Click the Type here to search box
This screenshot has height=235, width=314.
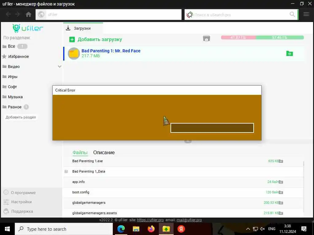[64, 229]
